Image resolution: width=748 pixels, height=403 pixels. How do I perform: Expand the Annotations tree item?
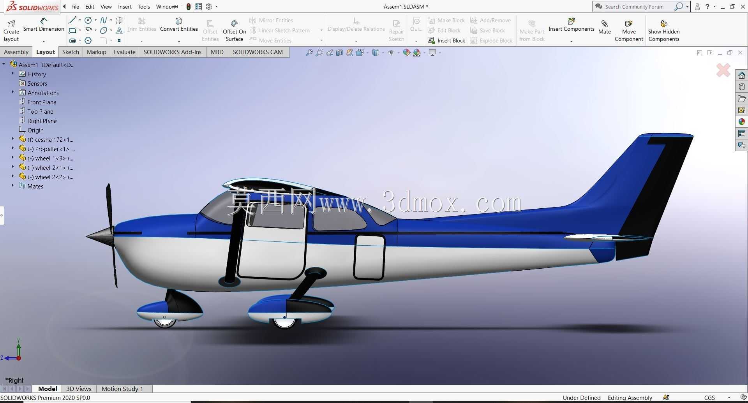tap(13, 92)
